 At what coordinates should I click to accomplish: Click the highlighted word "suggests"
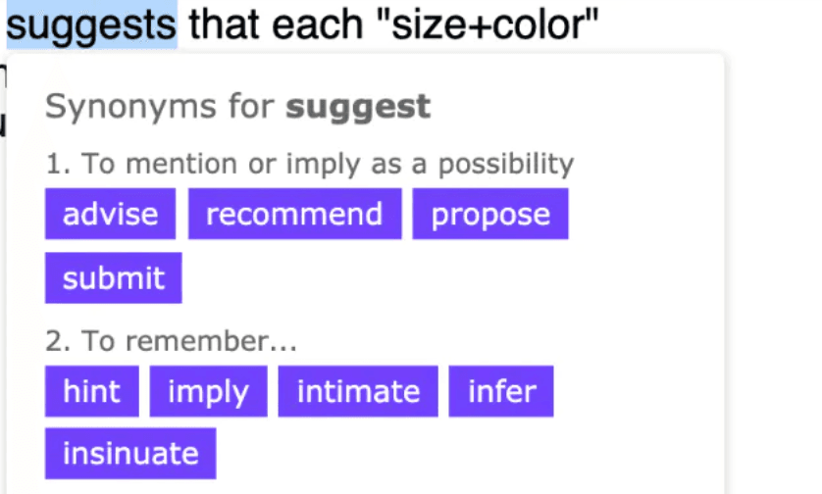[x=91, y=23]
